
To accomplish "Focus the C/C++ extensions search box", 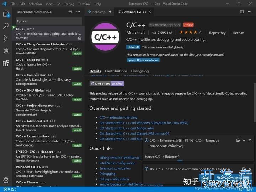I will point(49,21).
